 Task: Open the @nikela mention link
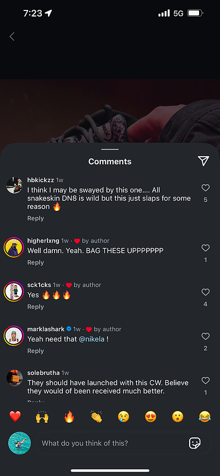pyautogui.click(x=92, y=339)
